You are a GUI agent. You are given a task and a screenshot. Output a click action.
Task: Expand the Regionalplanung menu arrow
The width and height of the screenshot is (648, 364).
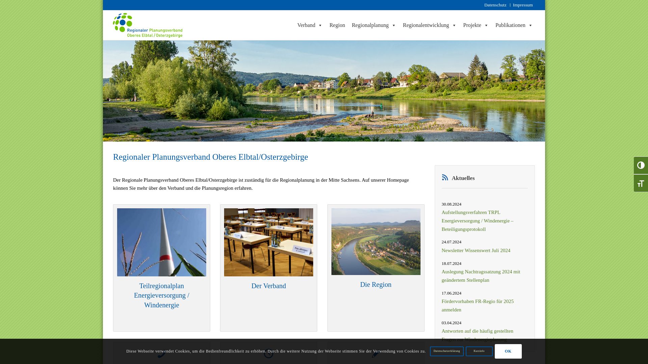pos(394,26)
